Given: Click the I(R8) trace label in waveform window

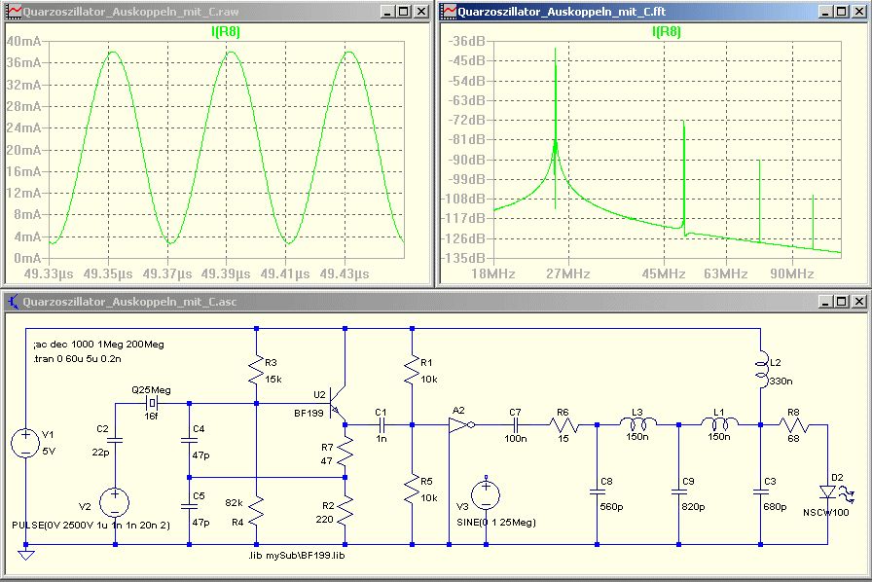Looking at the screenshot, I should [225, 32].
